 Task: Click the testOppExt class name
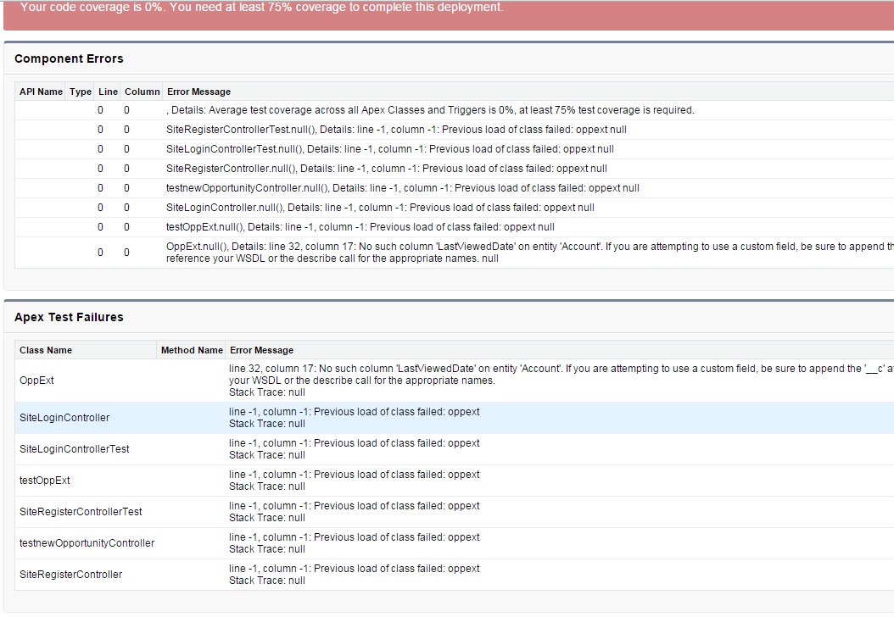coord(45,481)
